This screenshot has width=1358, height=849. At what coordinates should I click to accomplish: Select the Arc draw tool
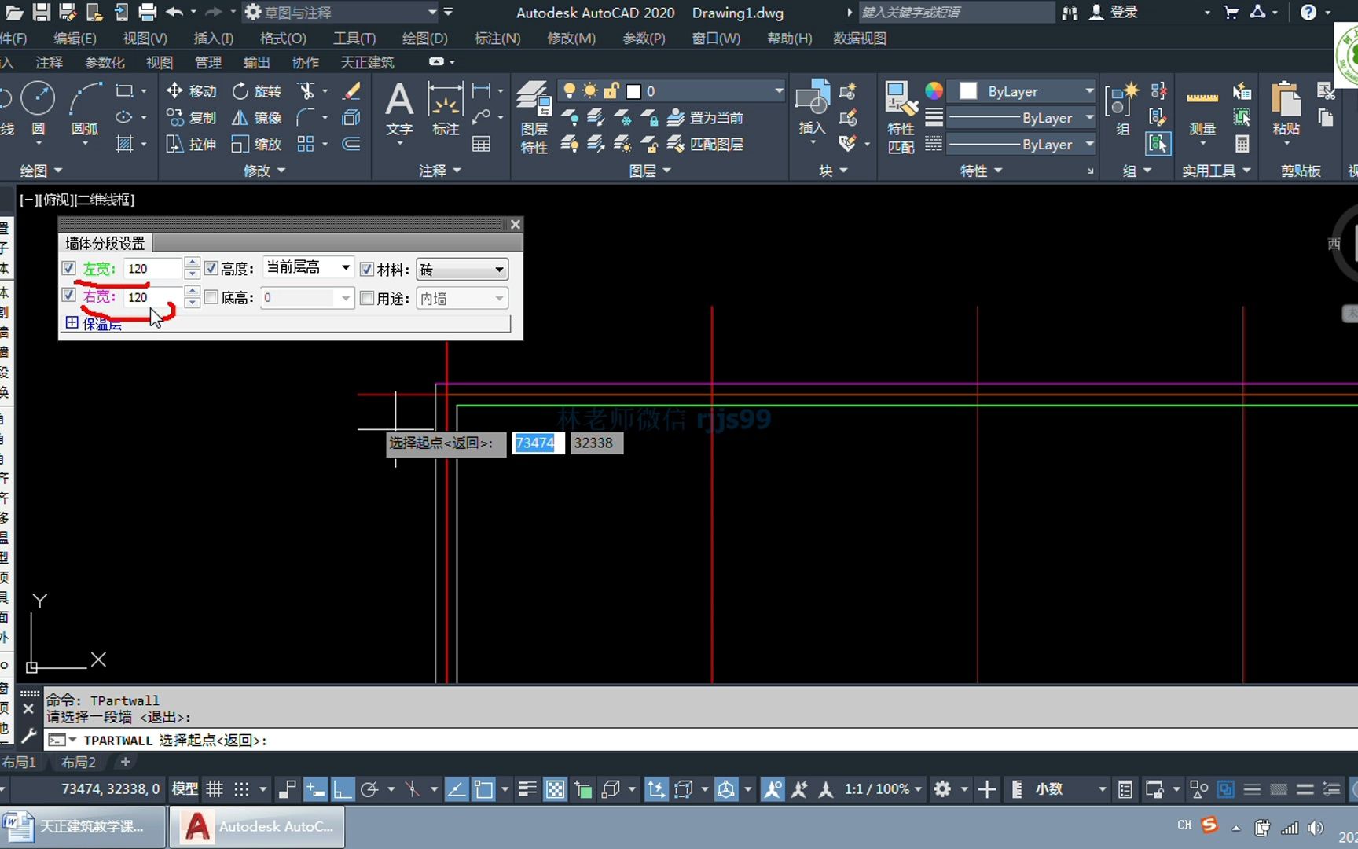85,108
